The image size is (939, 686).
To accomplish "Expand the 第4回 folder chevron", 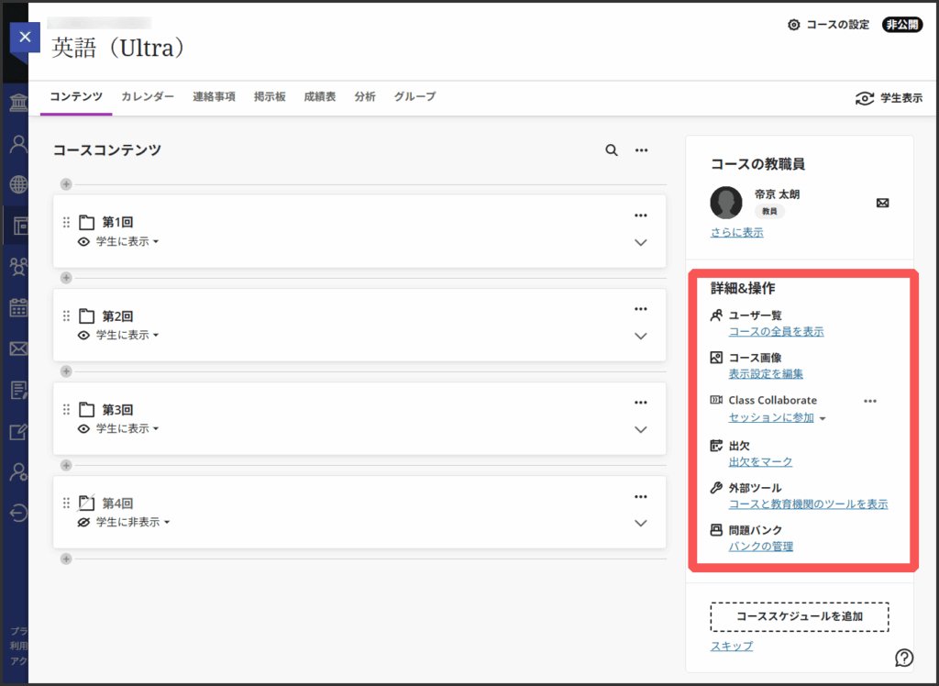I will 641,523.
